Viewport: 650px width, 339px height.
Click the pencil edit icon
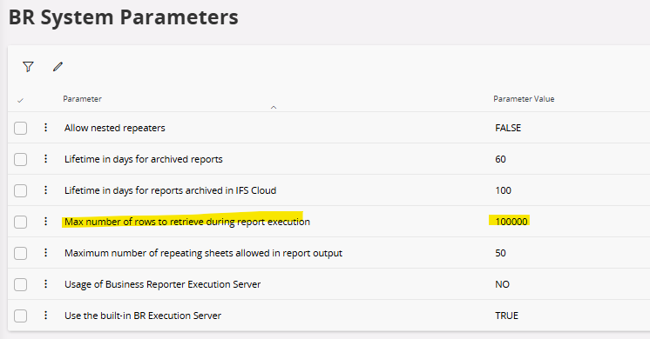[x=58, y=67]
